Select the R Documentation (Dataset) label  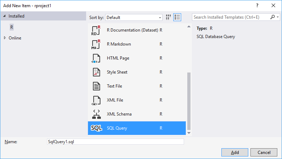132,30
